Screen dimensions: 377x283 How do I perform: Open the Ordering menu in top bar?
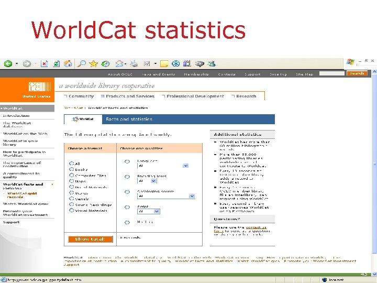pyautogui.click(x=278, y=74)
